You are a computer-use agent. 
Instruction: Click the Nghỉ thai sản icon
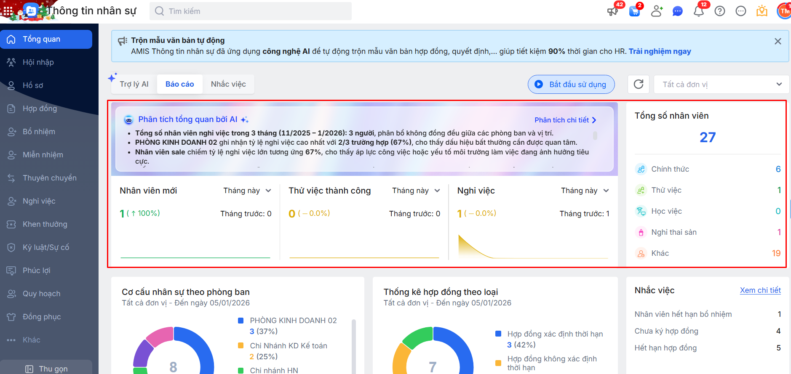click(x=641, y=232)
